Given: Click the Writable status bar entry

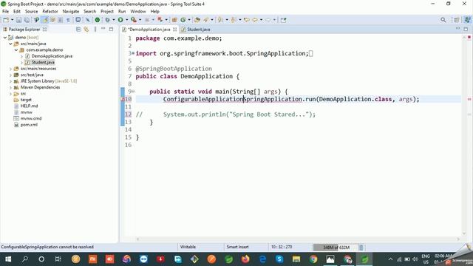Looking at the screenshot, I should point(188,247).
